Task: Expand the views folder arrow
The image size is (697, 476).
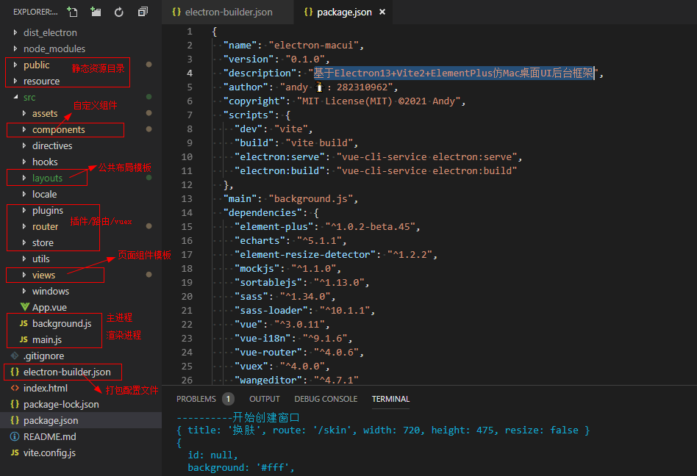Action: (x=24, y=275)
